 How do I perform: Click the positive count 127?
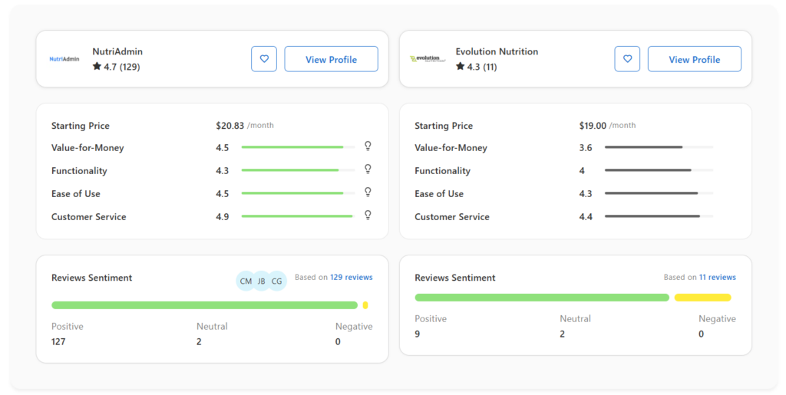pos(58,341)
